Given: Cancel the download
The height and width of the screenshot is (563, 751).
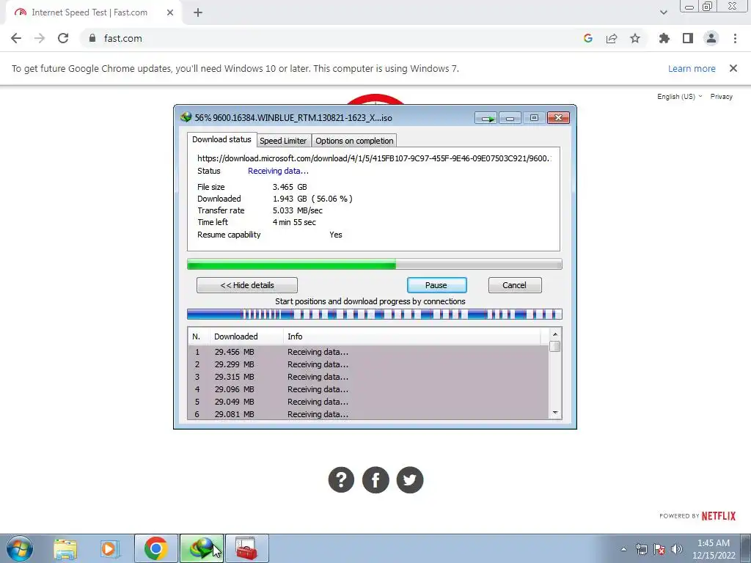Looking at the screenshot, I should pyautogui.click(x=515, y=285).
